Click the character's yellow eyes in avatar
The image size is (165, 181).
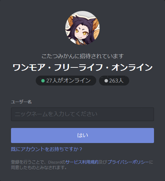point(81,32)
